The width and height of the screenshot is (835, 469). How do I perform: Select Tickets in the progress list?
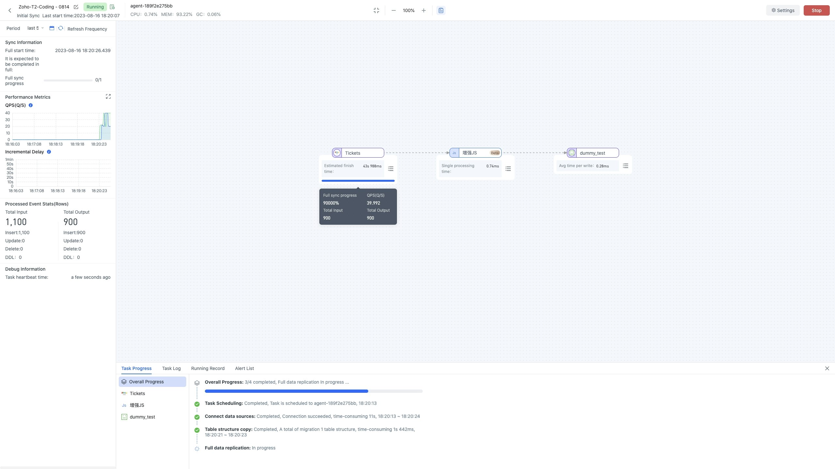(152, 393)
